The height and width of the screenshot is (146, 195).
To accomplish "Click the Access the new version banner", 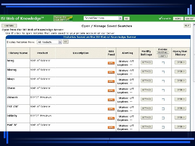I will [63, 18].
